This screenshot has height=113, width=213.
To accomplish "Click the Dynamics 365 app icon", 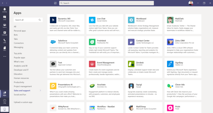I will pos(53,20).
